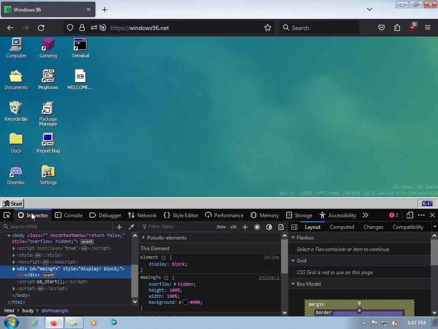
Task: Expand the div#maingfx node
Action: [x=14, y=269]
